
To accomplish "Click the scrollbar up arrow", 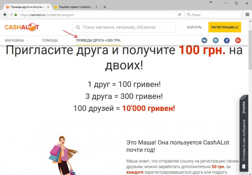I will click(250, 21).
